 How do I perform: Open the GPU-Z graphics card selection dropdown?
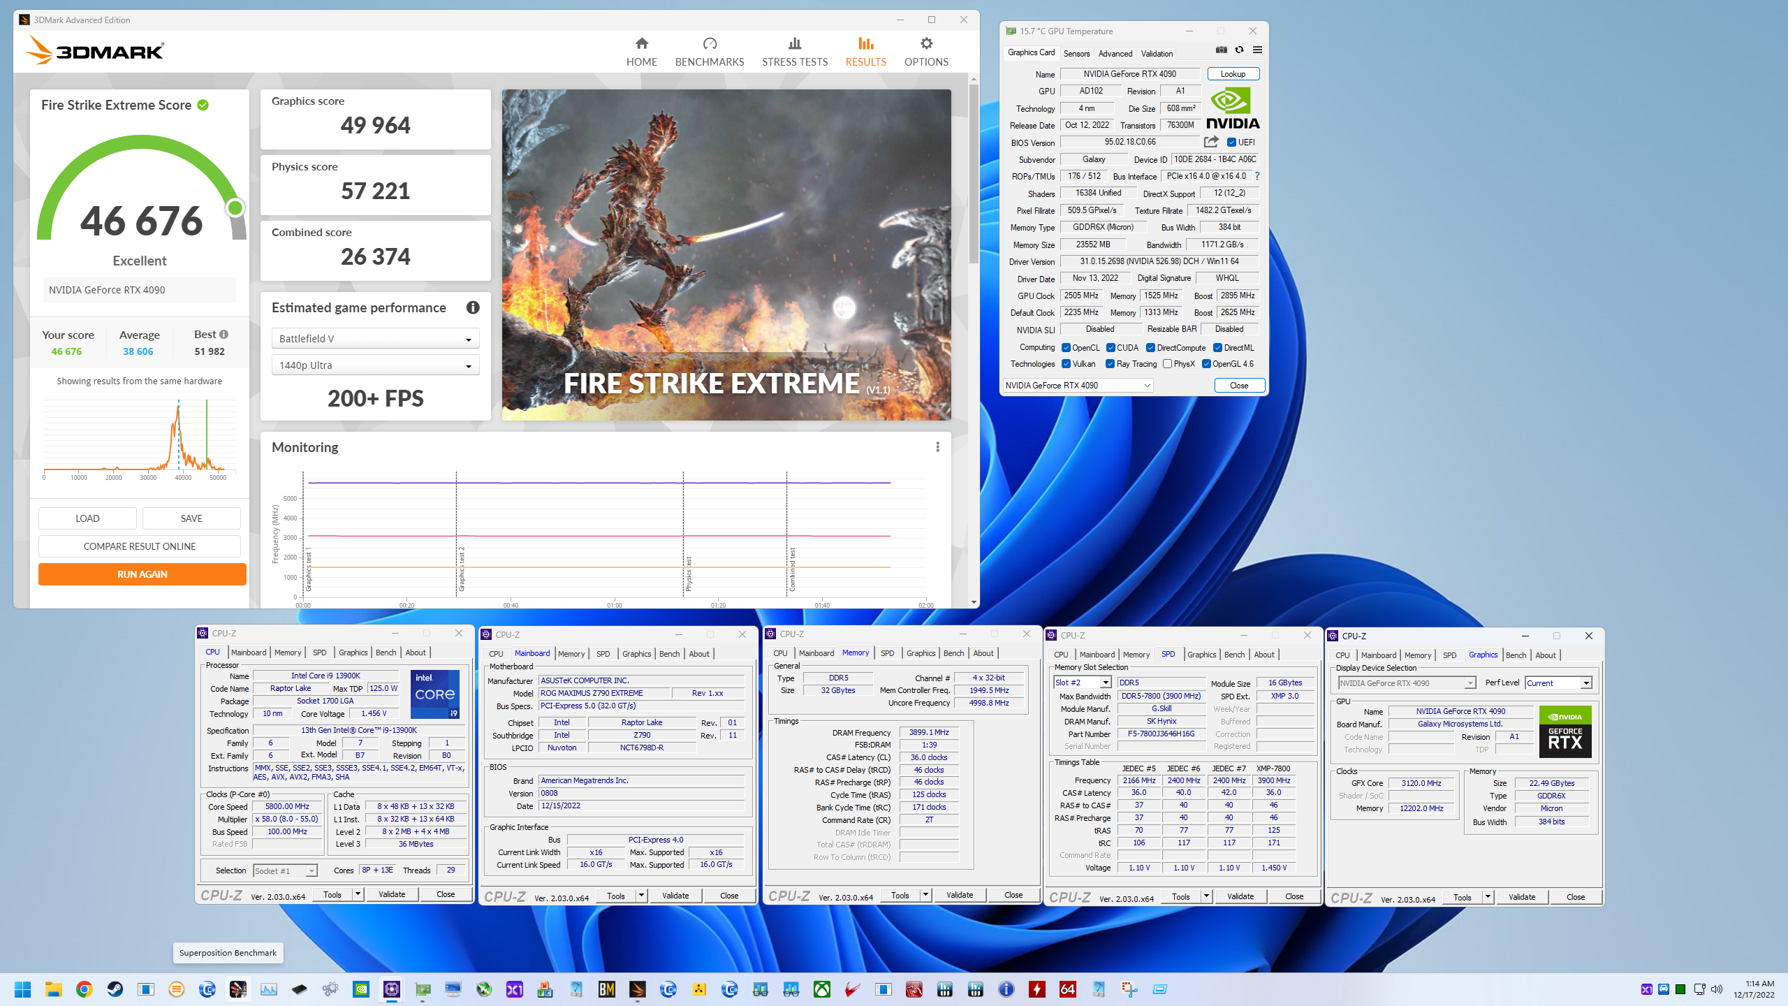point(1078,386)
